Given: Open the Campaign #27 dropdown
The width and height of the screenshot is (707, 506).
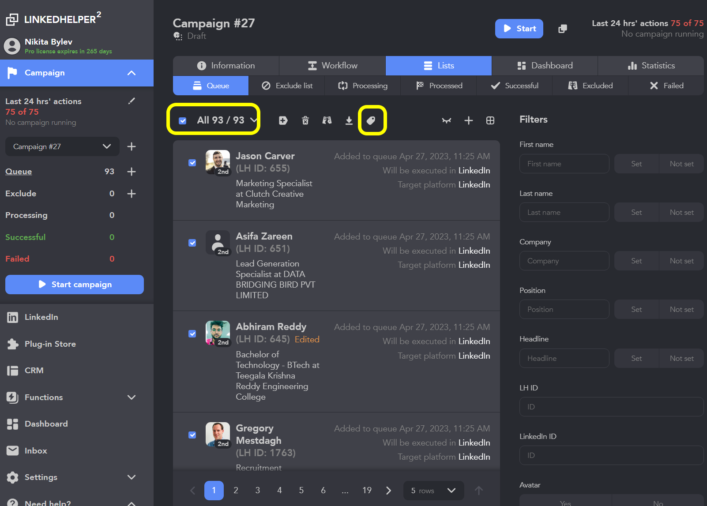Looking at the screenshot, I should coord(62,146).
